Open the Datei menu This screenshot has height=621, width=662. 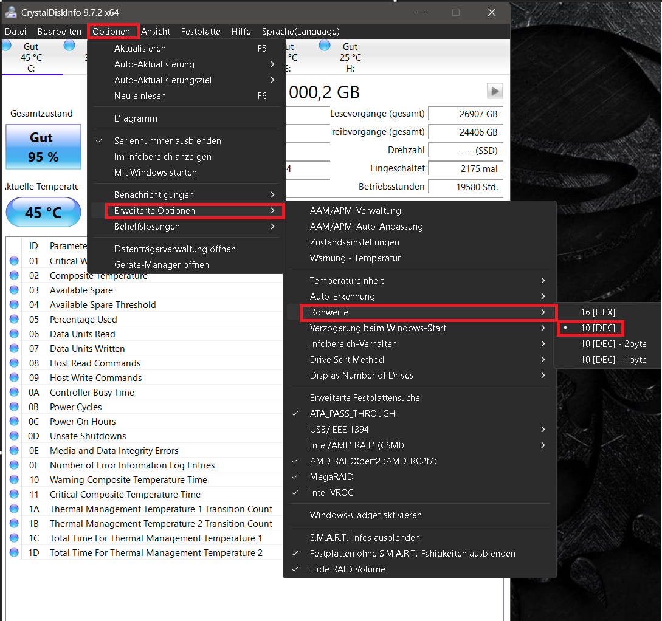pyautogui.click(x=16, y=31)
